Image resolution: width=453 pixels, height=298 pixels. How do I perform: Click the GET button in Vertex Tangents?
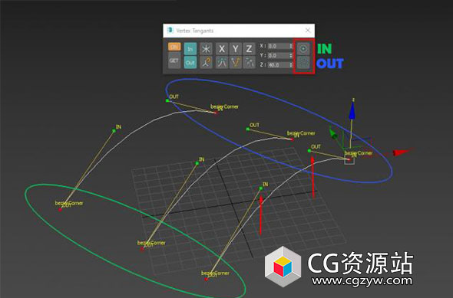tap(174, 61)
